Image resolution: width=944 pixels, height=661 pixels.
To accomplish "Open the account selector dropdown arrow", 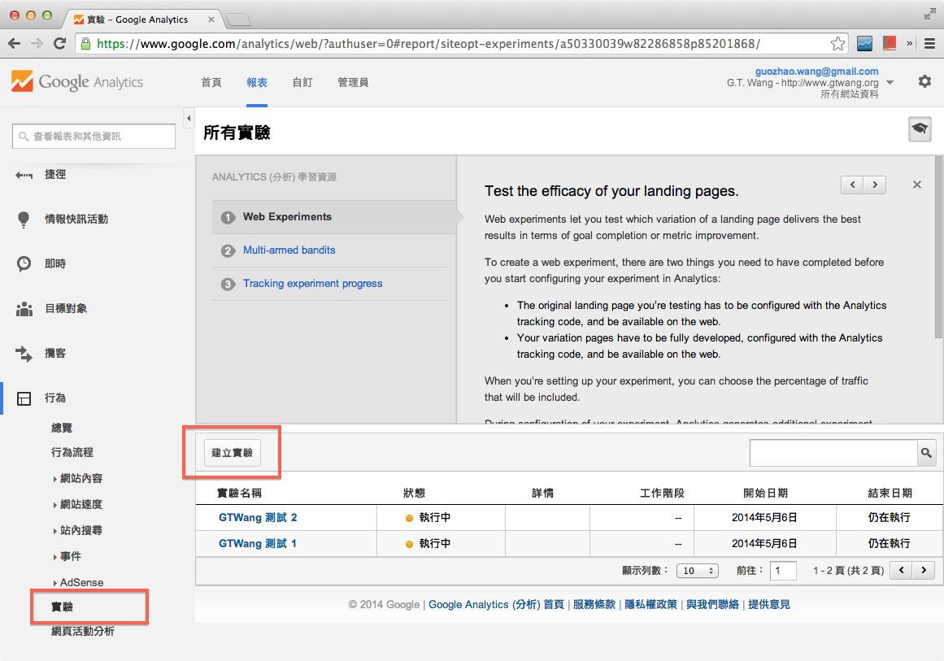I will click(890, 83).
